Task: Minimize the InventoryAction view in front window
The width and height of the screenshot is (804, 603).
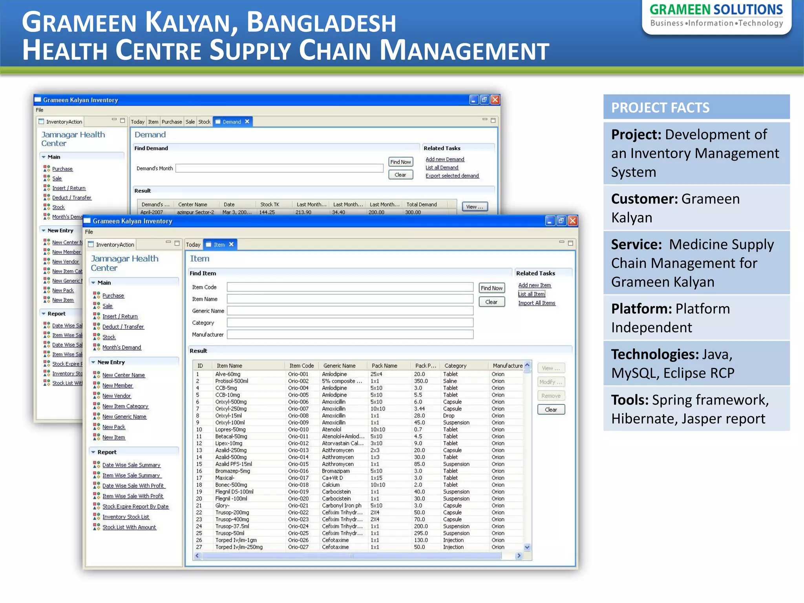Action: pyautogui.click(x=168, y=243)
